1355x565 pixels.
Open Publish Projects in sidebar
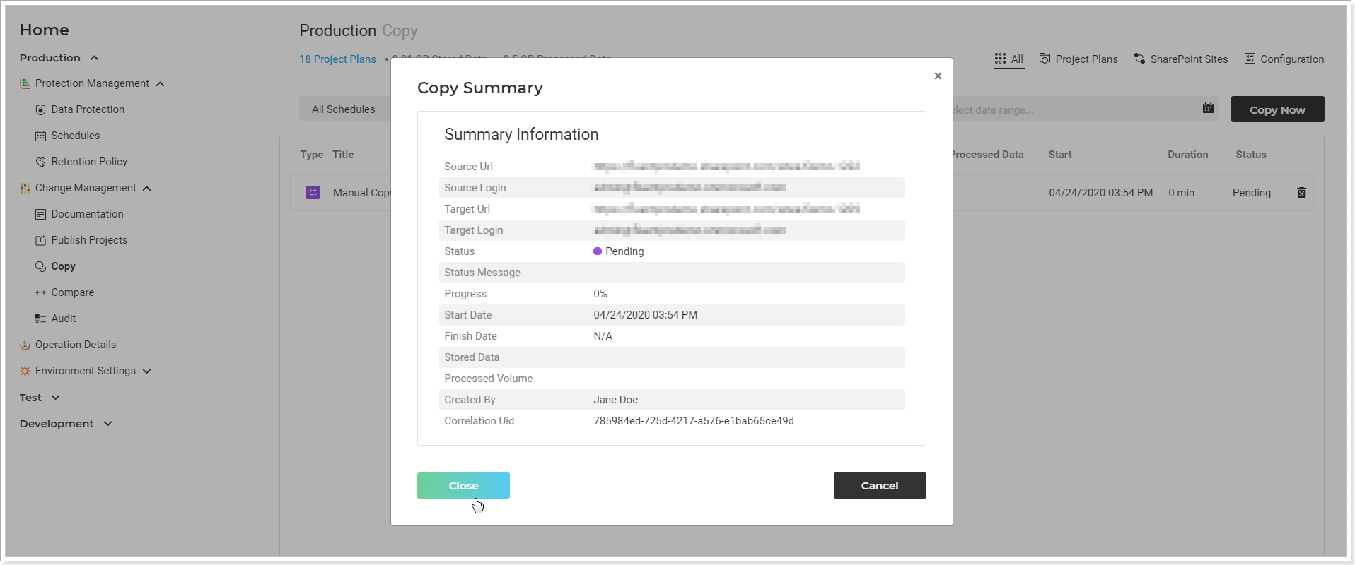pos(89,240)
